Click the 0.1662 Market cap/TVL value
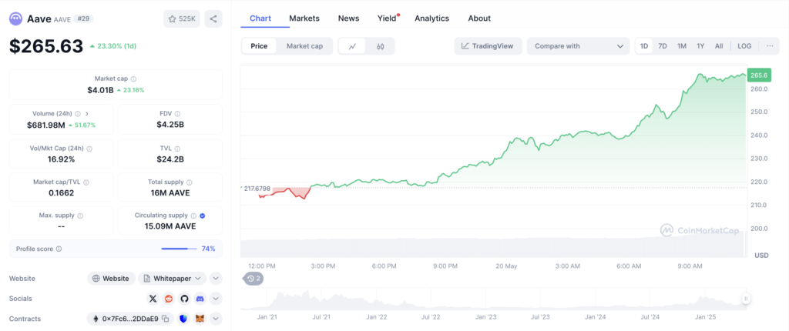 pyautogui.click(x=61, y=192)
